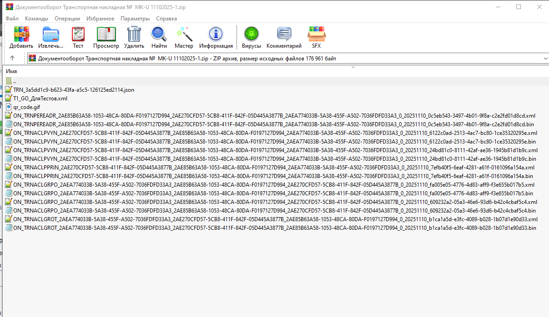Click the parent folder icon ".."
The image size is (549, 317).
pos(9,81)
